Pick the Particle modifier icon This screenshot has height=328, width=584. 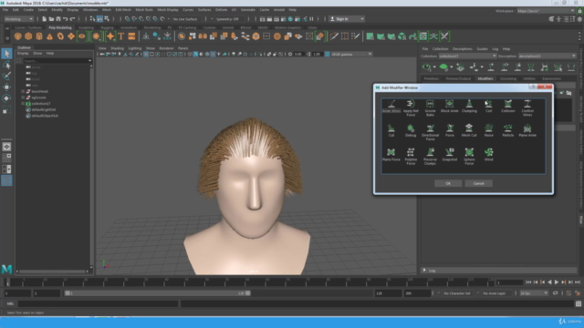click(x=507, y=130)
